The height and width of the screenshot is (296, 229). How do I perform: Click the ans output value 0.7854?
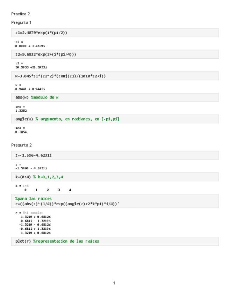[21, 132]
